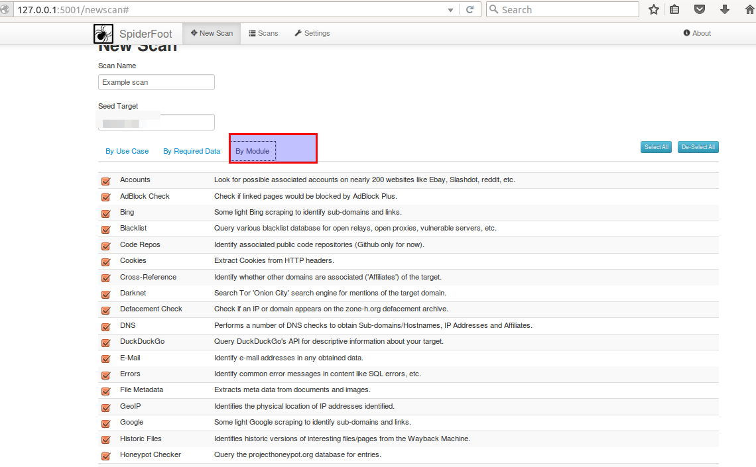Open the About page
756x467 pixels.
697,33
